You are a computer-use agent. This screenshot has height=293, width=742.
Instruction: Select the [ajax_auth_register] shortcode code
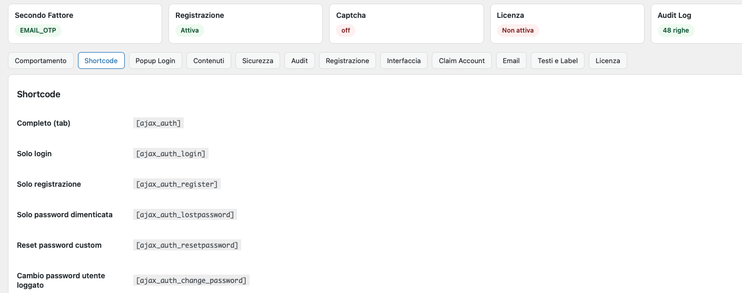point(177,184)
